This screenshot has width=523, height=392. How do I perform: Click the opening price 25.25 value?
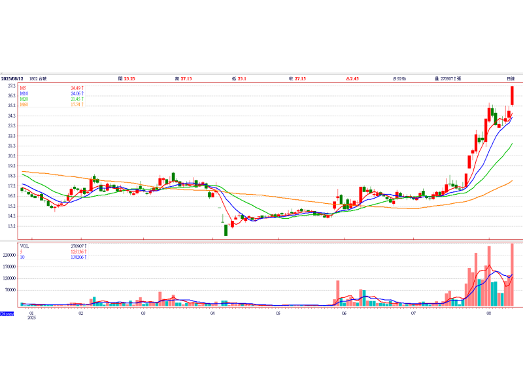pyautogui.click(x=130, y=78)
